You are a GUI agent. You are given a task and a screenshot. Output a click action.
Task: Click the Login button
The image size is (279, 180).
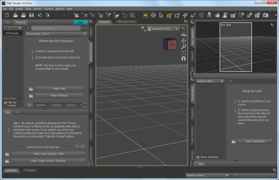(x=81, y=22)
